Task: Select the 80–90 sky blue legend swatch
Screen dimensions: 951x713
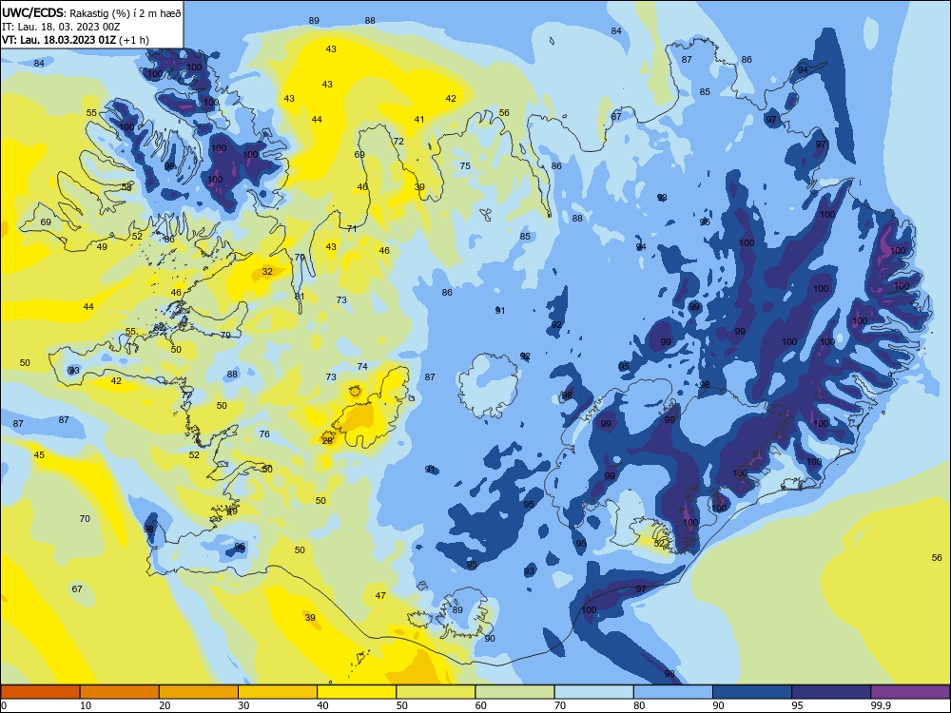Action: 673,692
